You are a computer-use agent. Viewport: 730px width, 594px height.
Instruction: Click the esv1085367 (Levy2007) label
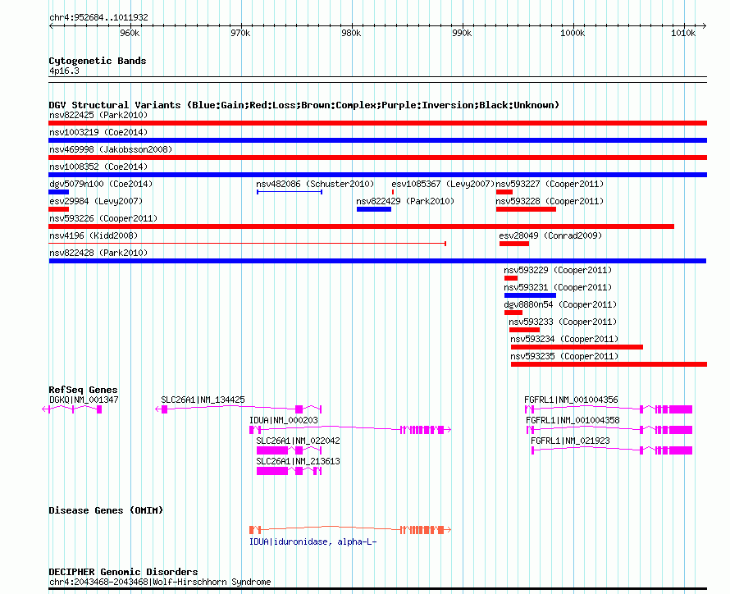point(443,184)
